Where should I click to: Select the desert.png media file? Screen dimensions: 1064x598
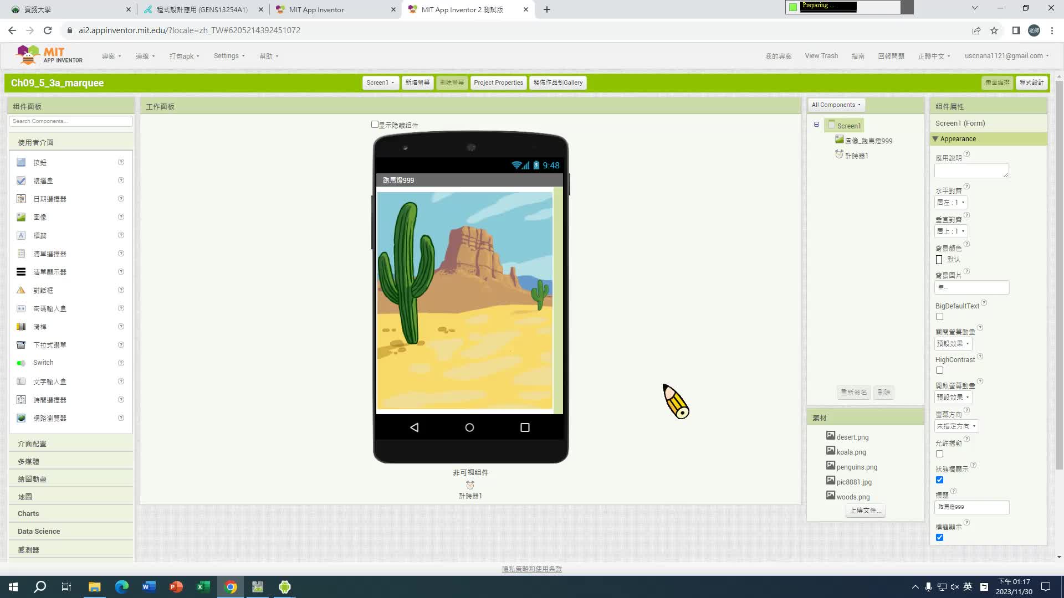(852, 437)
